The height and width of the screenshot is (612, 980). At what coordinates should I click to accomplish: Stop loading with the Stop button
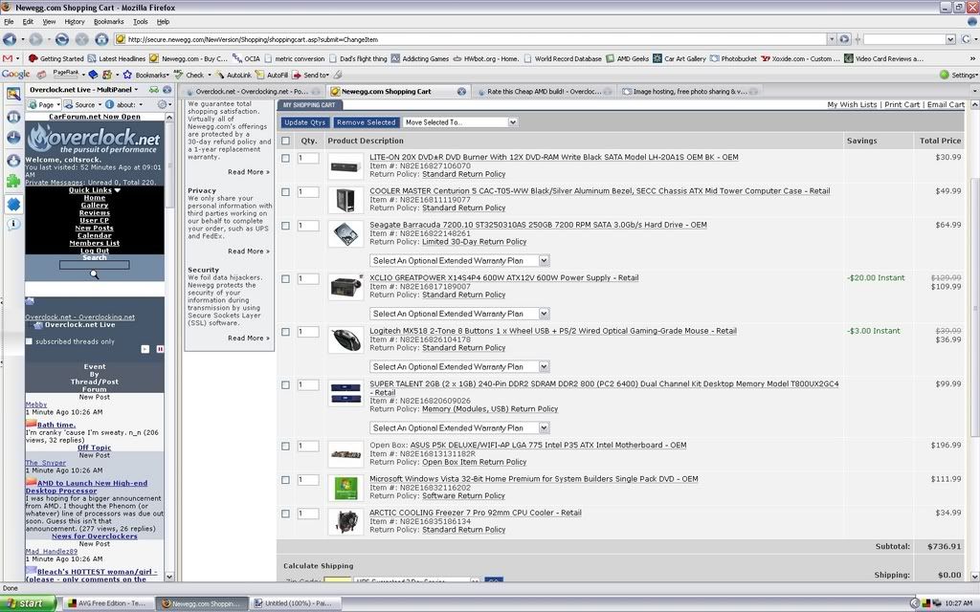(82, 39)
